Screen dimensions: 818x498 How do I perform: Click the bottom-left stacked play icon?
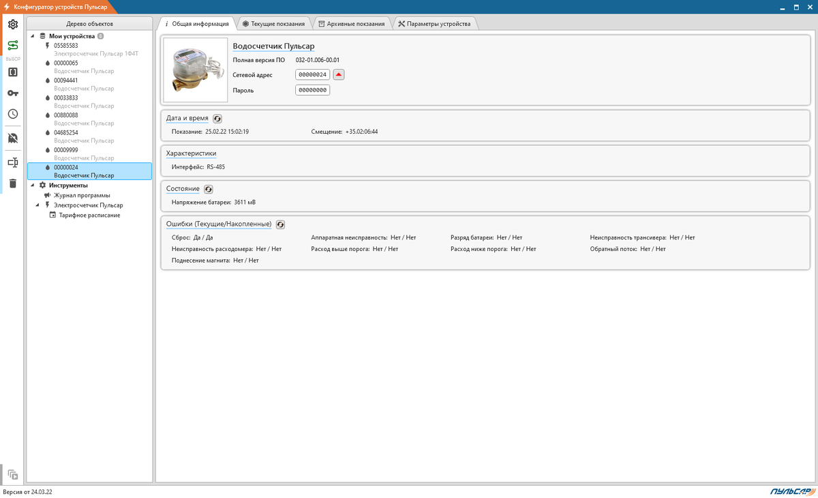click(x=12, y=474)
